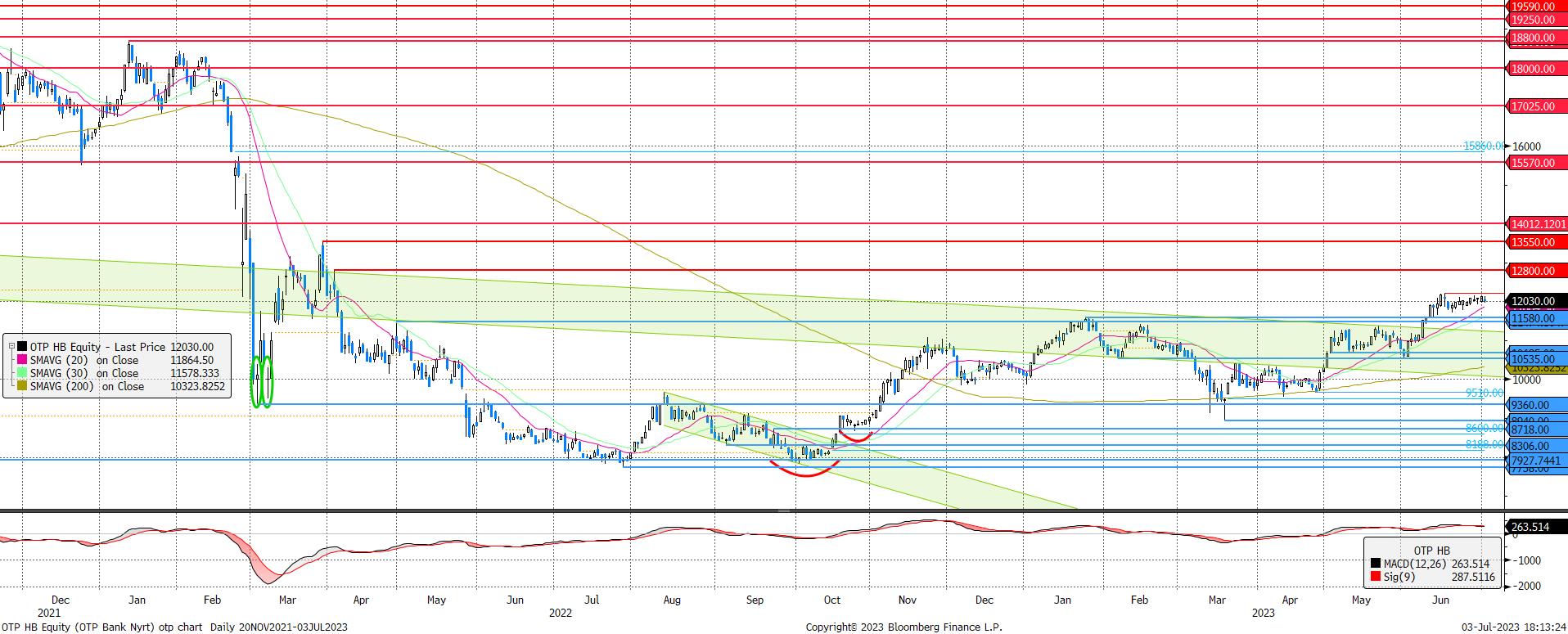The height and width of the screenshot is (634, 1568).
Task: Click the red 18800.00 price level tag
Action: 1537,38
